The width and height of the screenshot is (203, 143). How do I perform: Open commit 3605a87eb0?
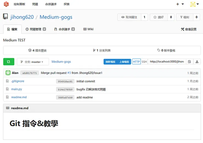[x=65, y=97]
